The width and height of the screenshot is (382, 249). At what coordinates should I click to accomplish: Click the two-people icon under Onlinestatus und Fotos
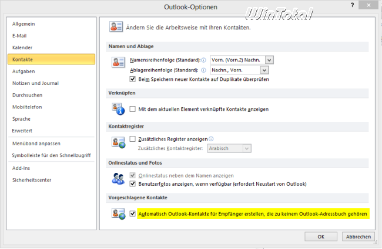118,179
